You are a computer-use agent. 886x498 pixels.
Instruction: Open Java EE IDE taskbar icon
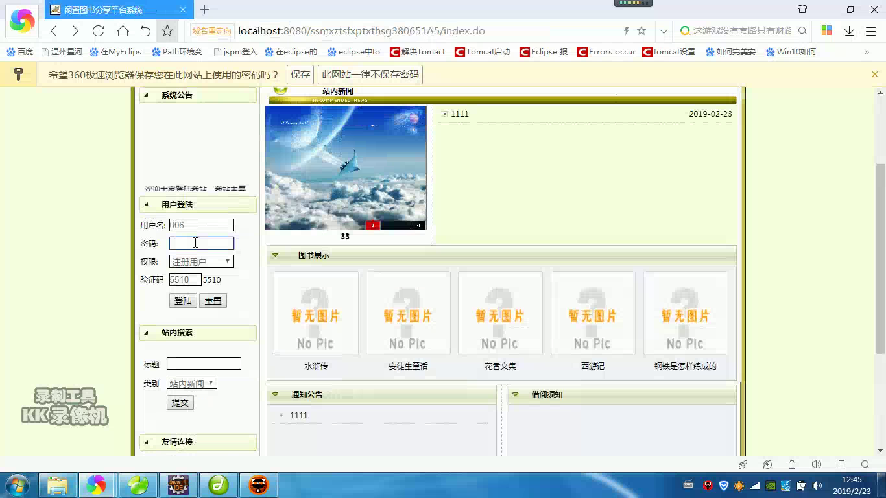[x=178, y=485]
